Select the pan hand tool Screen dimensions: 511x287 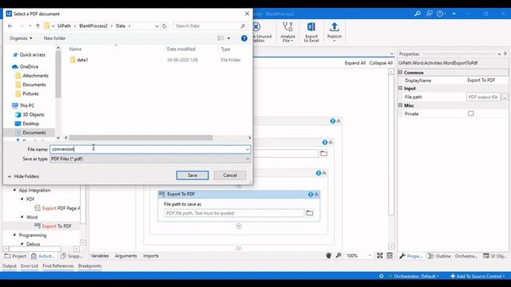point(328,256)
